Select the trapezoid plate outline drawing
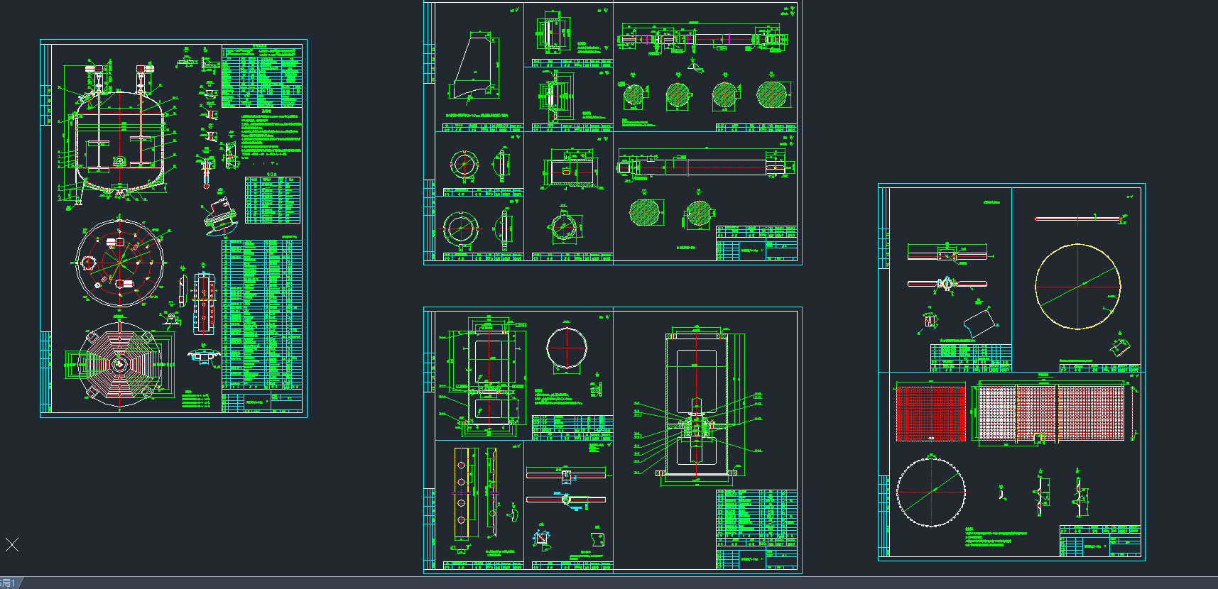Screen dimensions: 1218x589 (x=474, y=67)
